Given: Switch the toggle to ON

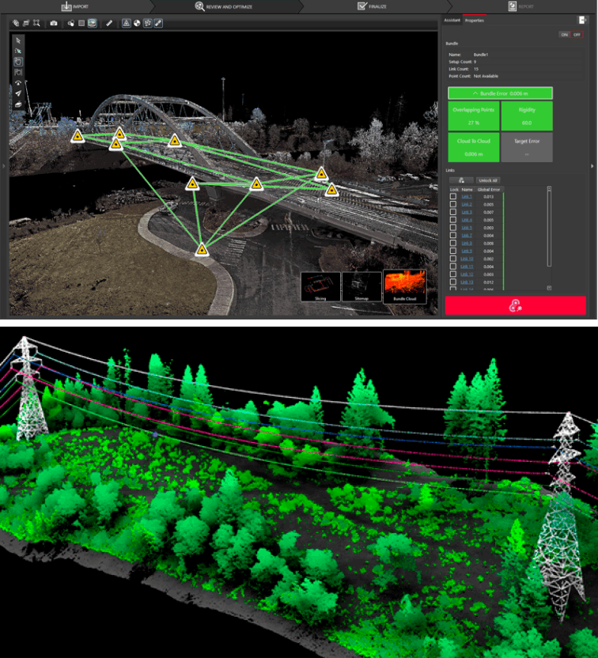Looking at the screenshot, I should click(x=565, y=35).
